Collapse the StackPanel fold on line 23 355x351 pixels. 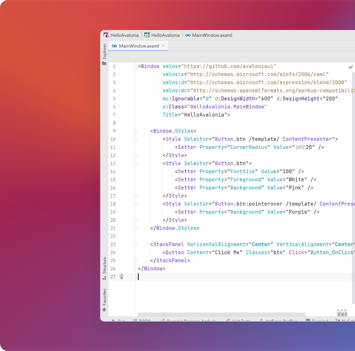[x=136, y=244]
